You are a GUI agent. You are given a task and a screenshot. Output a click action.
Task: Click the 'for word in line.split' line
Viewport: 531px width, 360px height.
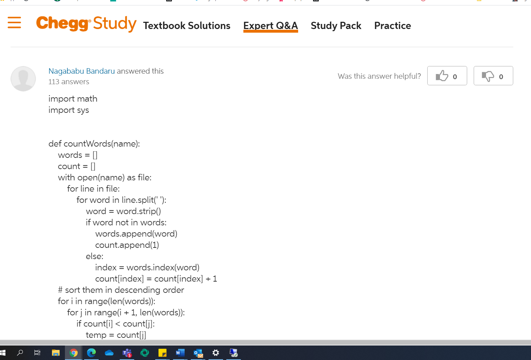(x=122, y=200)
